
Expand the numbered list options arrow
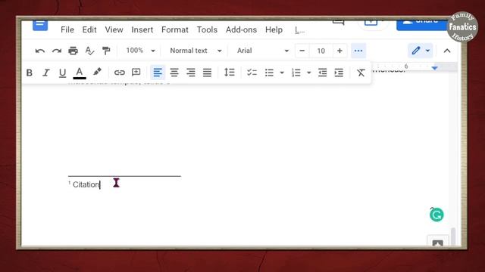pos(308,73)
